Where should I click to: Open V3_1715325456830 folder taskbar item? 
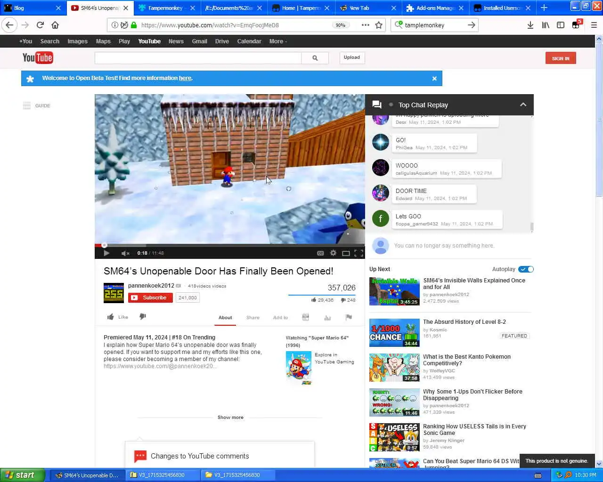[238, 475]
